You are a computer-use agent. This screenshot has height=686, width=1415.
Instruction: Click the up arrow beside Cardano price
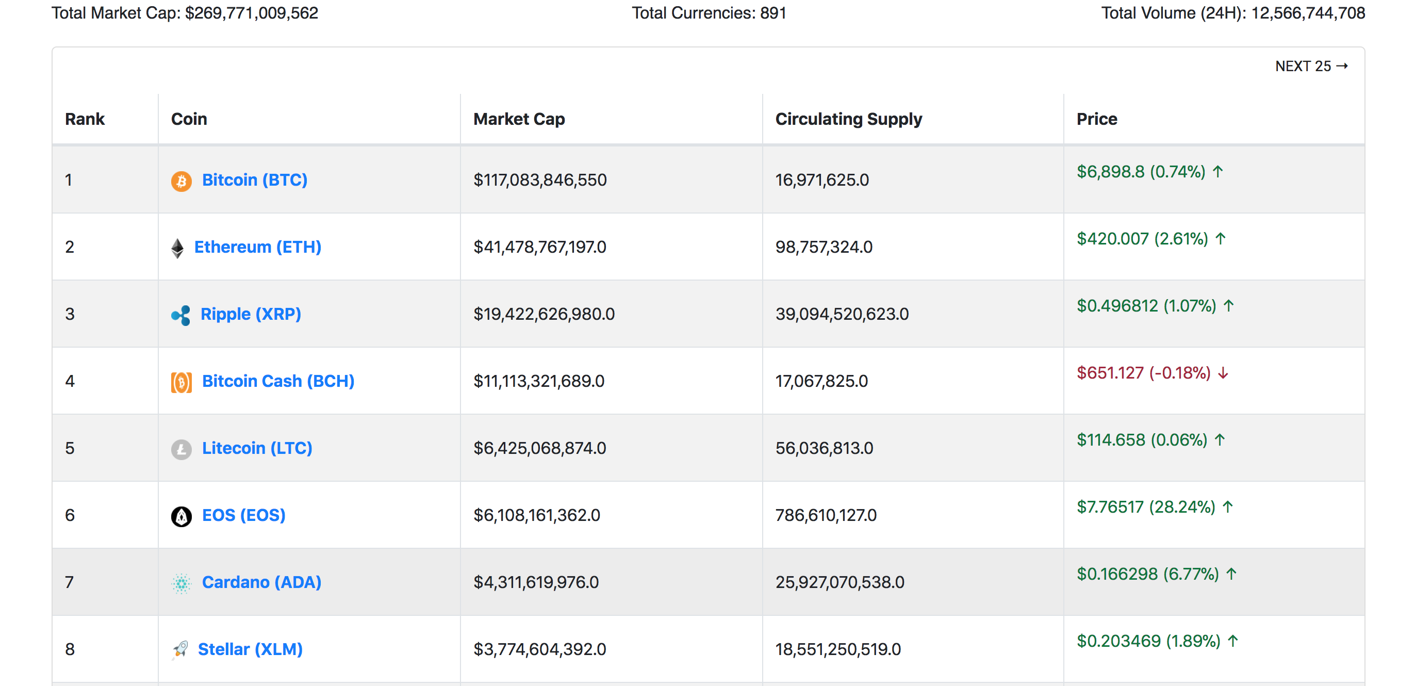tap(1231, 574)
